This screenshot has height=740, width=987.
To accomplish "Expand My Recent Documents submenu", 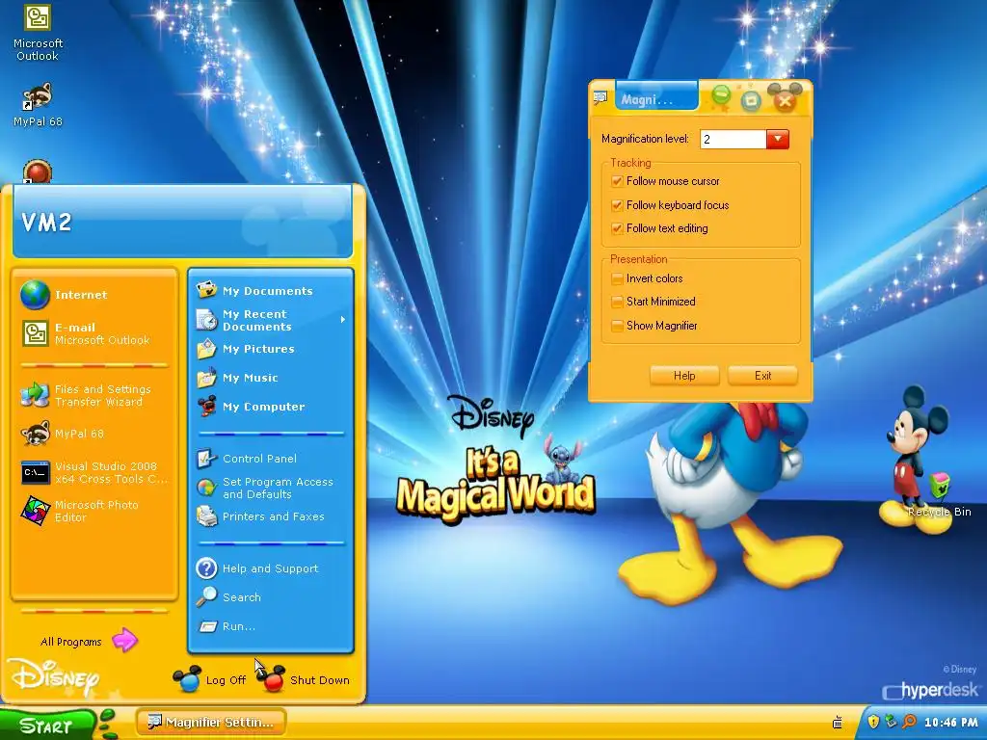I will click(x=271, y=320).
